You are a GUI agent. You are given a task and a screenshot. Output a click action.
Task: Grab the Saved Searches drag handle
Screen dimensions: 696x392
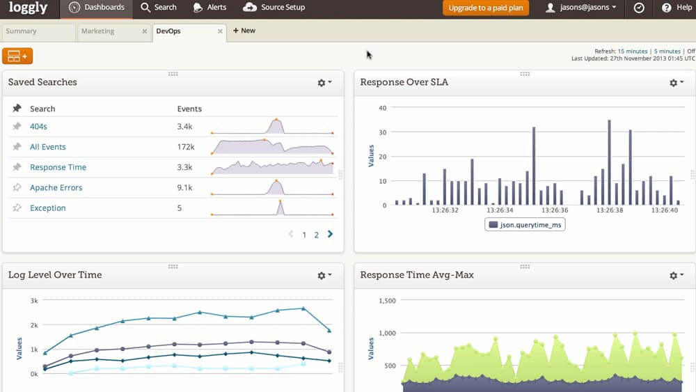click(173, 74)
